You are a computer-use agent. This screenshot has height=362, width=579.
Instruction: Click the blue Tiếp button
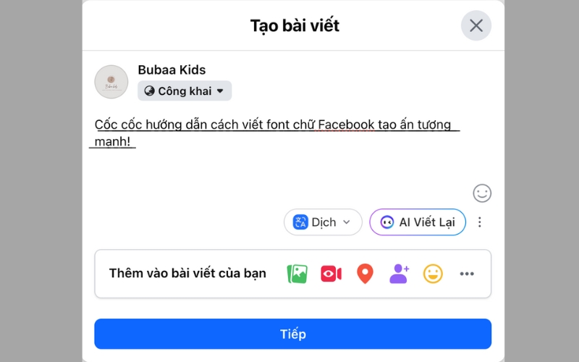coord(292,334)
